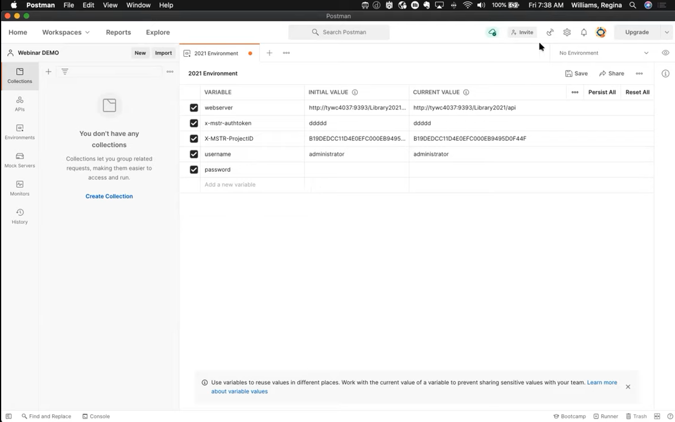
Task: Click the Create Collection link
Action: 109,196
